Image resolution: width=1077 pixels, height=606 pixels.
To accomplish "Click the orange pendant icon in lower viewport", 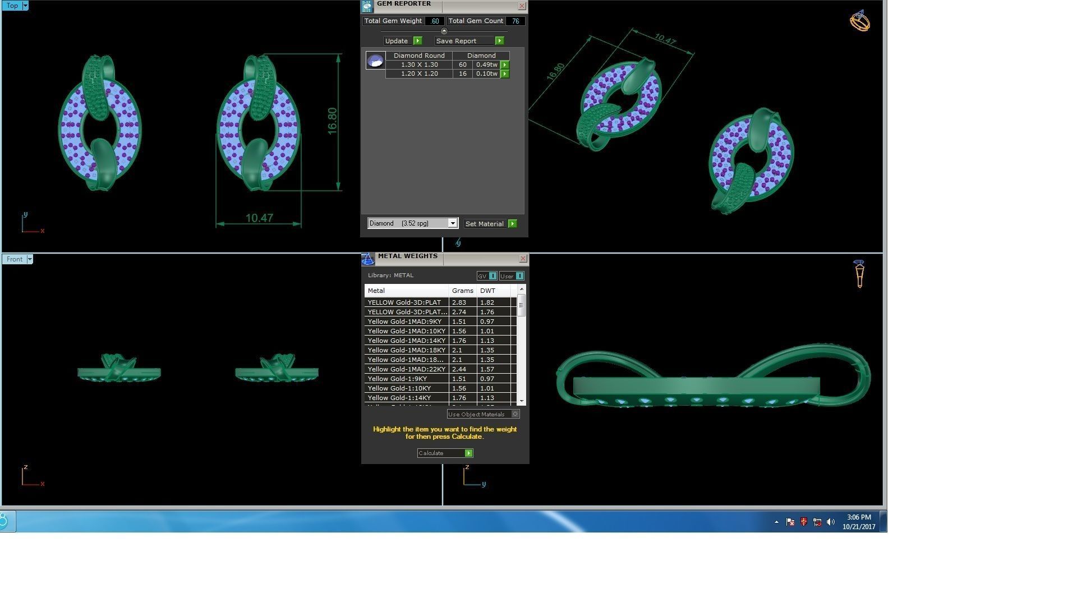I will point(859,273).
